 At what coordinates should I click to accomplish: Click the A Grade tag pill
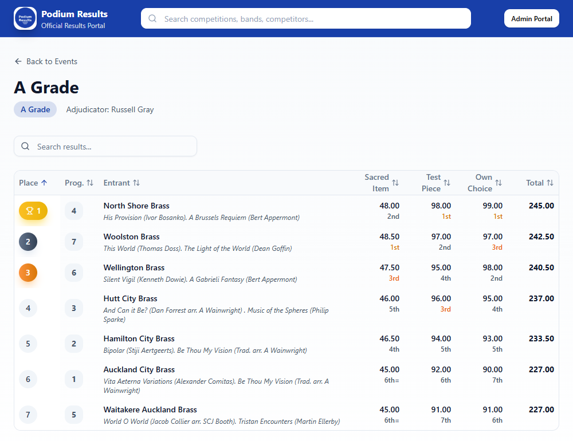pyautogui.click(x=36, y=109)
